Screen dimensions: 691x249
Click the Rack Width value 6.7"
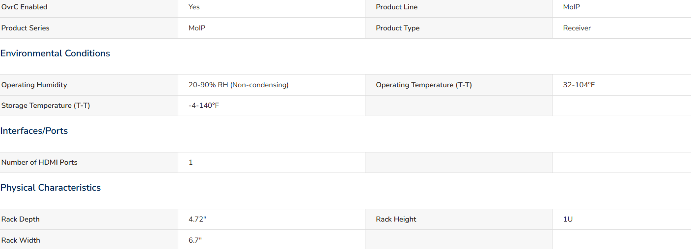(x=195, y=240)
